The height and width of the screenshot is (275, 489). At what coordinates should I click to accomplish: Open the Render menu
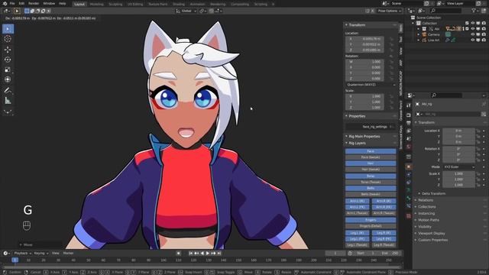34,3
